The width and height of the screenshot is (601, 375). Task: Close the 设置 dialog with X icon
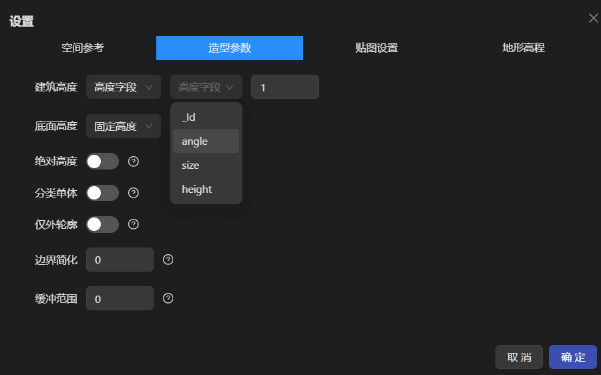(x=593, y=18)
